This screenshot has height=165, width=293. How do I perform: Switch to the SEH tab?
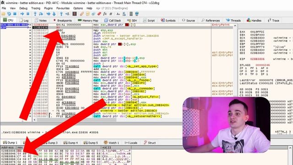tap(132, 20)
